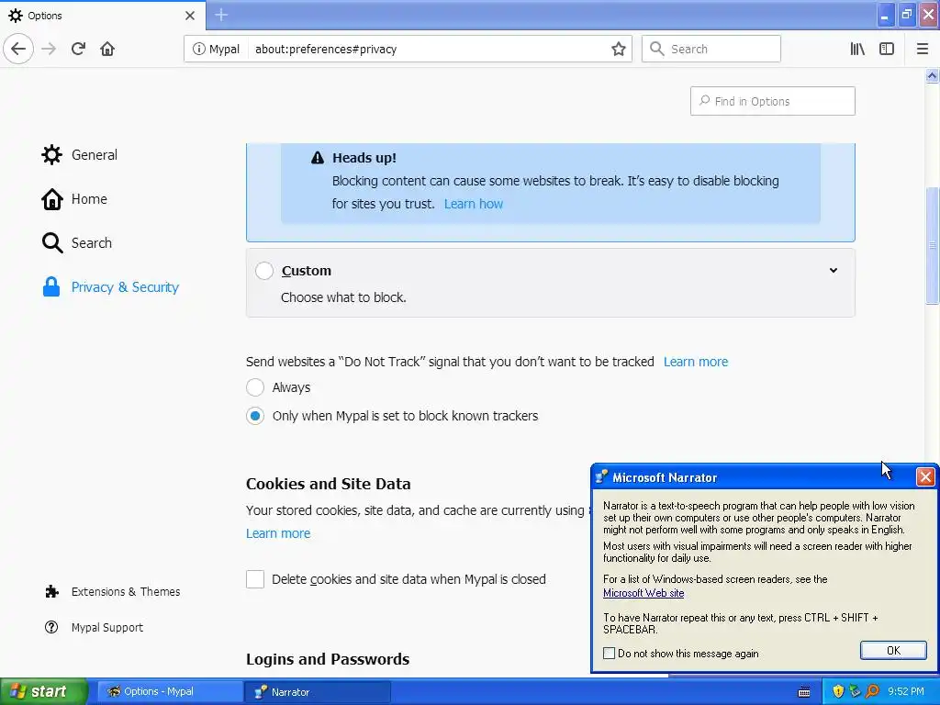Click the keyboard icon in system tray
The image size is (940, 705).
804,692
